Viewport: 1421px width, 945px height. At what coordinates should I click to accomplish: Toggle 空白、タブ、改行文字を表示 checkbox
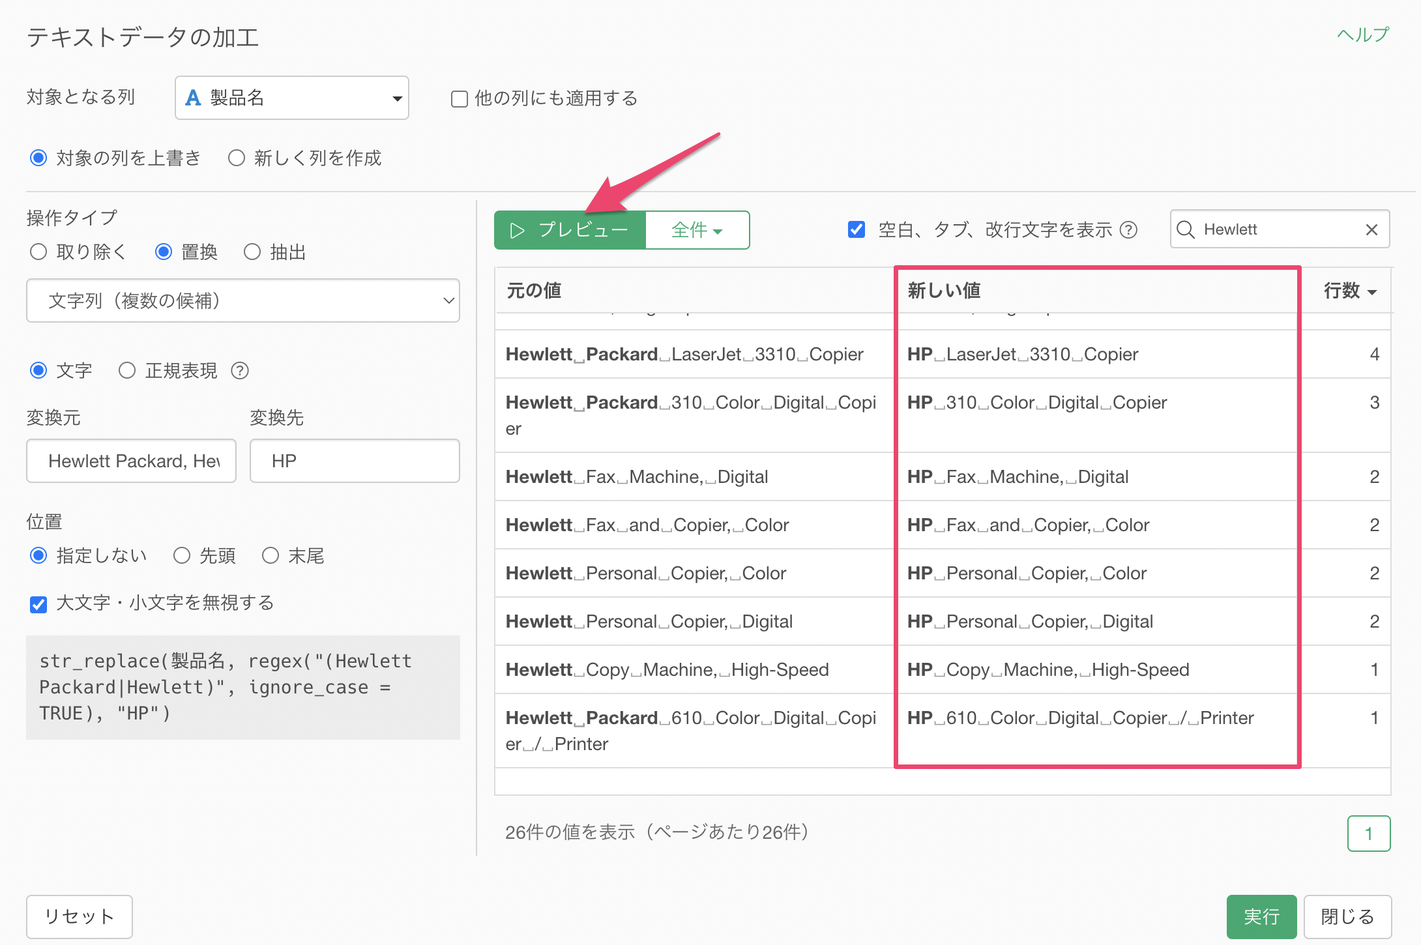point(857,229)
